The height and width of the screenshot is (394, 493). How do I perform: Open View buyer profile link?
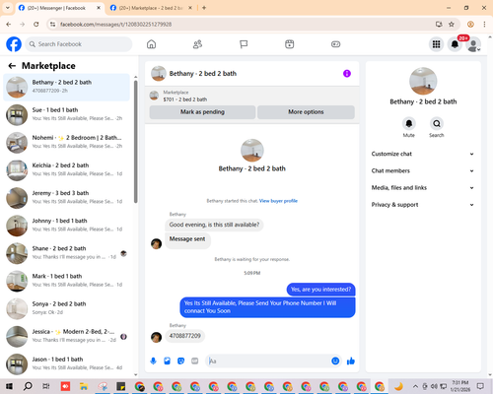[278, 201]
